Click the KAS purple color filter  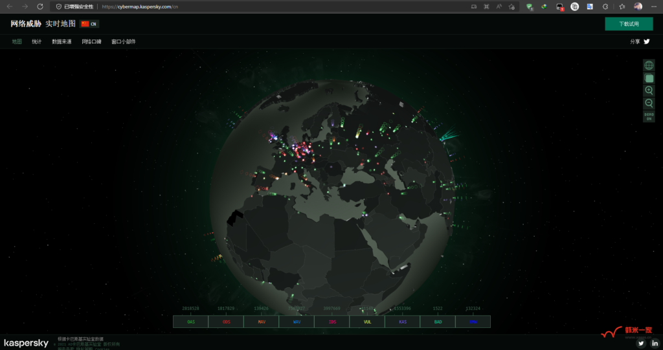tap(403, 322)
